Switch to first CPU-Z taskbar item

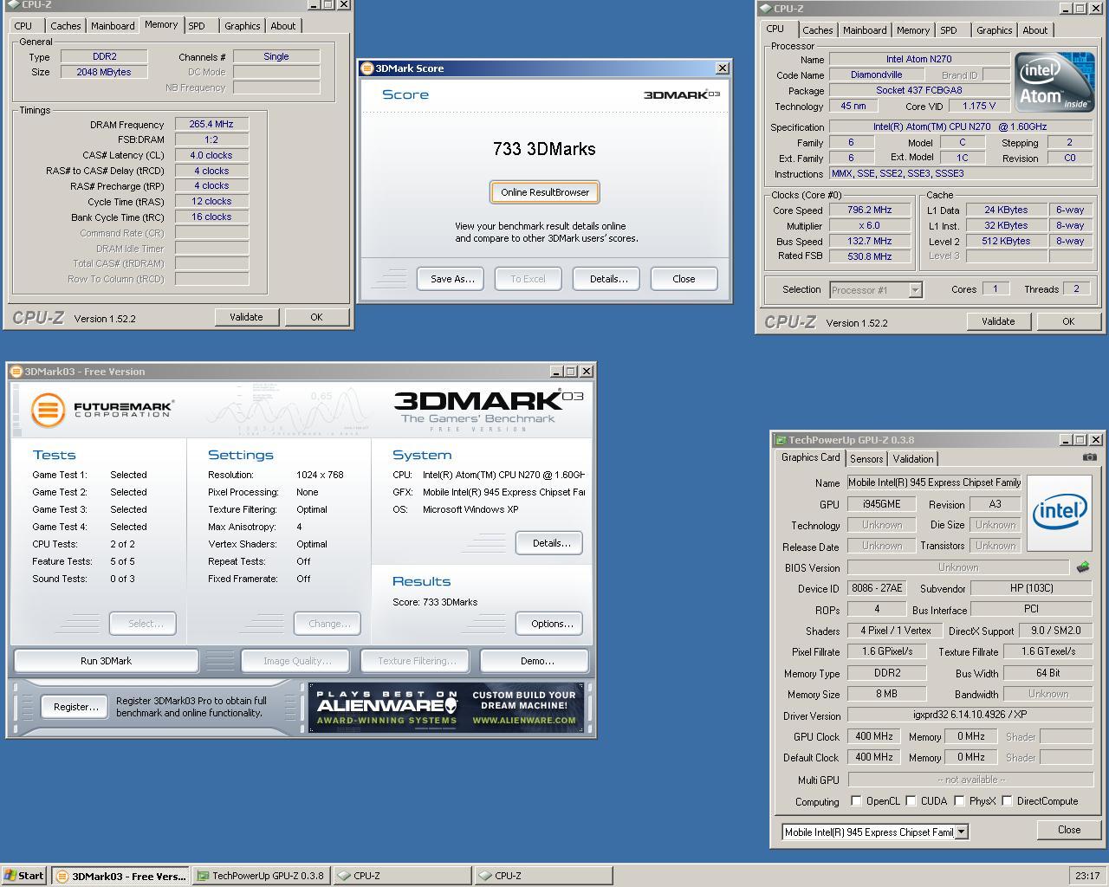click(x=402, y=876)
